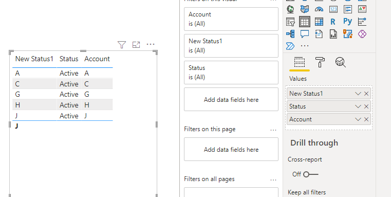Sort by Account column header in table
Image resolution: width=391 pixels, height=197 pixels.
coord(97,59)
